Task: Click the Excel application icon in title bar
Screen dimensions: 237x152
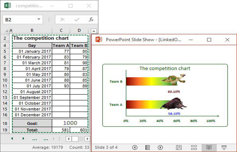Action: [x=7, y=6]
